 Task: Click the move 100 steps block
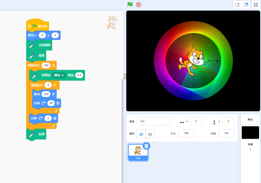pos(44,94)
